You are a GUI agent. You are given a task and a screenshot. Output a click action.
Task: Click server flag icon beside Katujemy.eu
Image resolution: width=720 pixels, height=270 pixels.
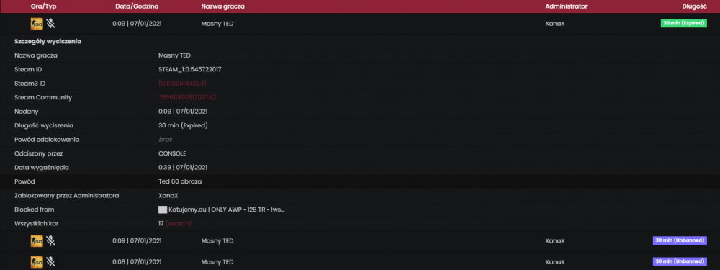point(163,210)
